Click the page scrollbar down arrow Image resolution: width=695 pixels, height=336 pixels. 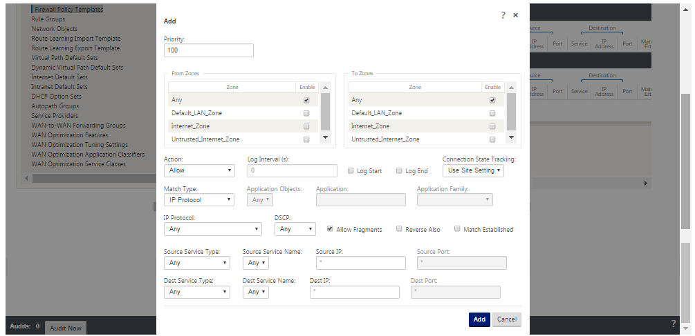[685, 328]
